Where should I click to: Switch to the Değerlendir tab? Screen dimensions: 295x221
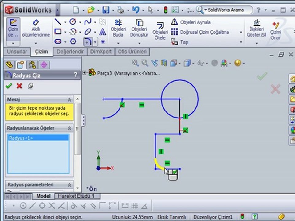(70, 52)
